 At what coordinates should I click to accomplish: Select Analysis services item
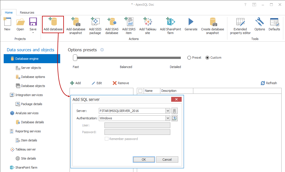click(x=24, y=113)
